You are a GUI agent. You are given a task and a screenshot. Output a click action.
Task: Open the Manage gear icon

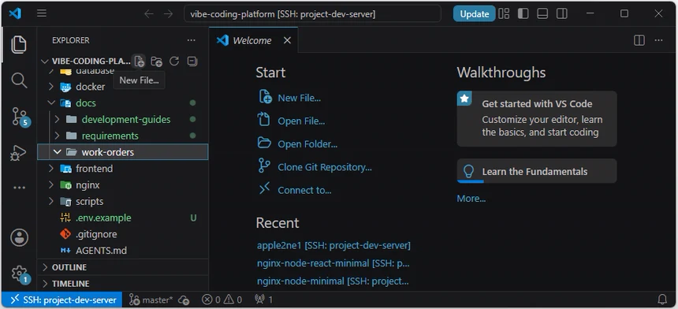[x=20, y=274]
